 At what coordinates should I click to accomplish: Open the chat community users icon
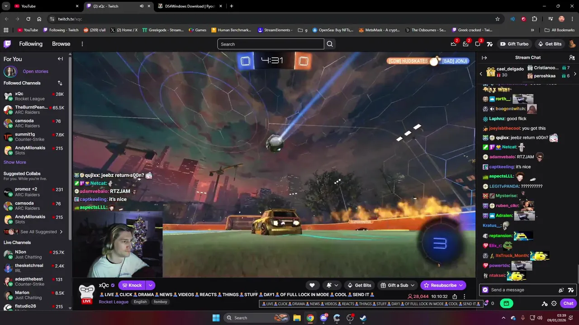pos(572,58)
